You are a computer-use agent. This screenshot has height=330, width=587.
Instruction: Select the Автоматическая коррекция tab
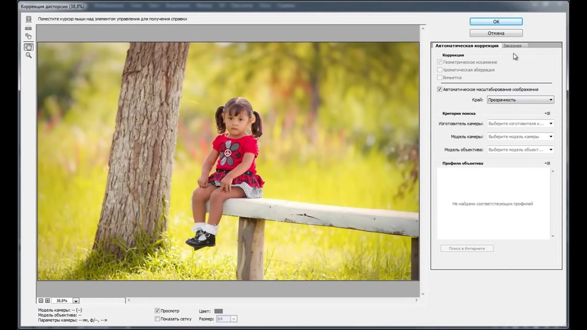click(466, 46)
